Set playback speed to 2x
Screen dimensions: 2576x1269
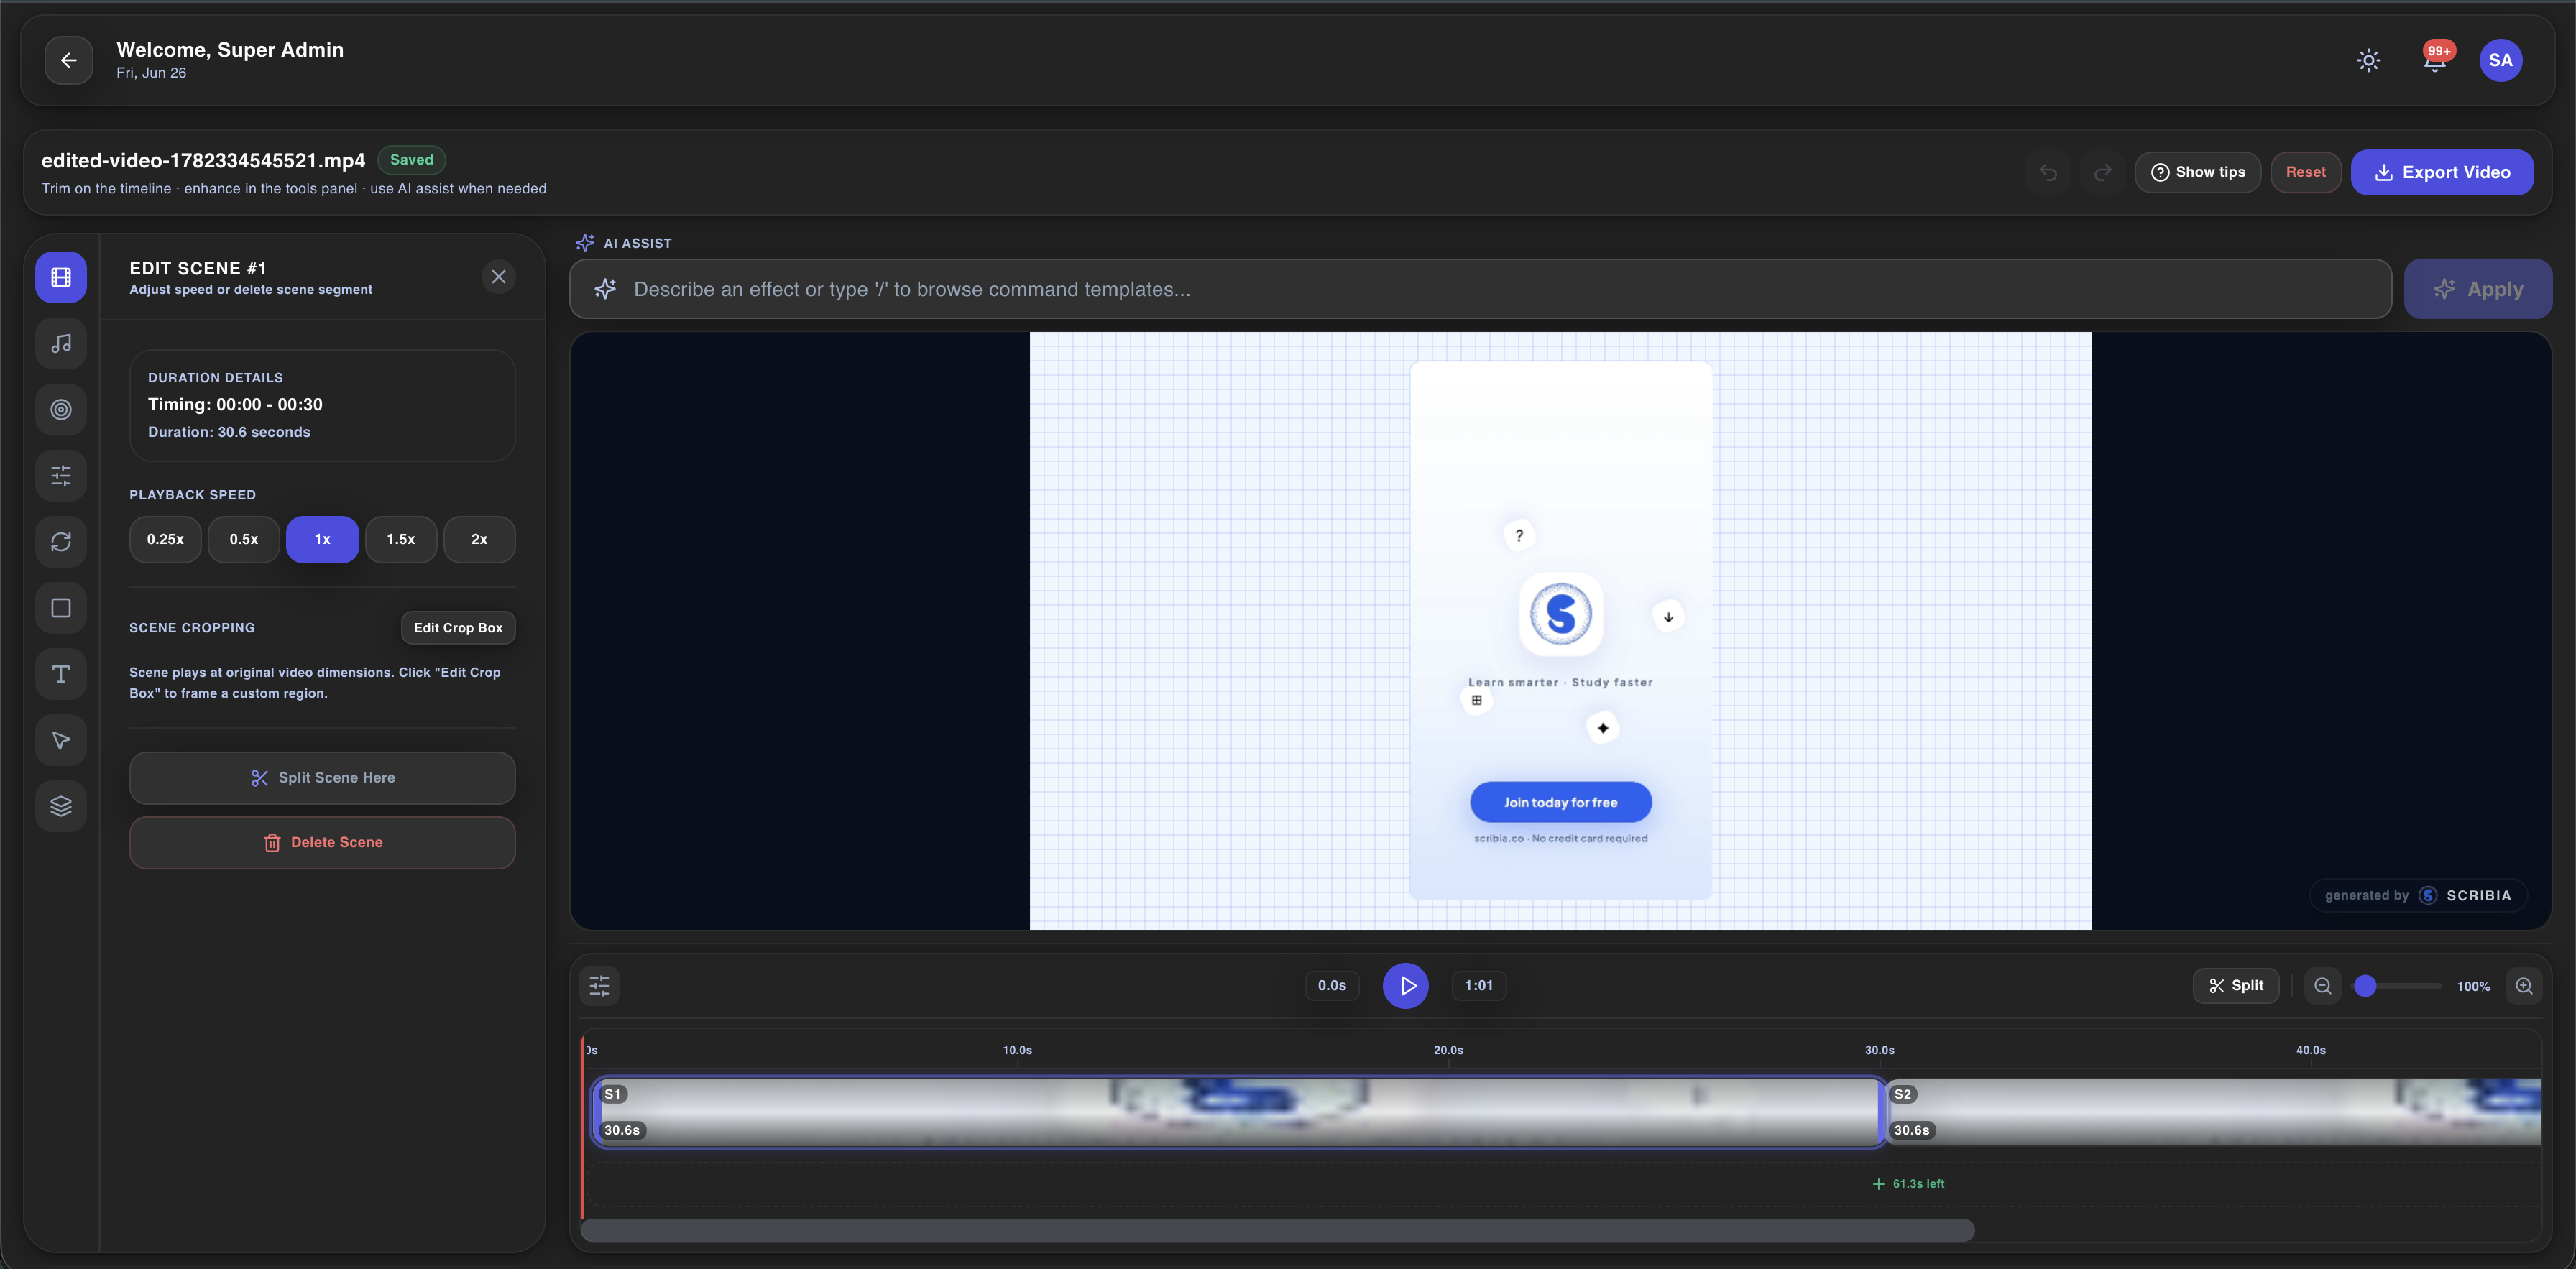(479, 539)
